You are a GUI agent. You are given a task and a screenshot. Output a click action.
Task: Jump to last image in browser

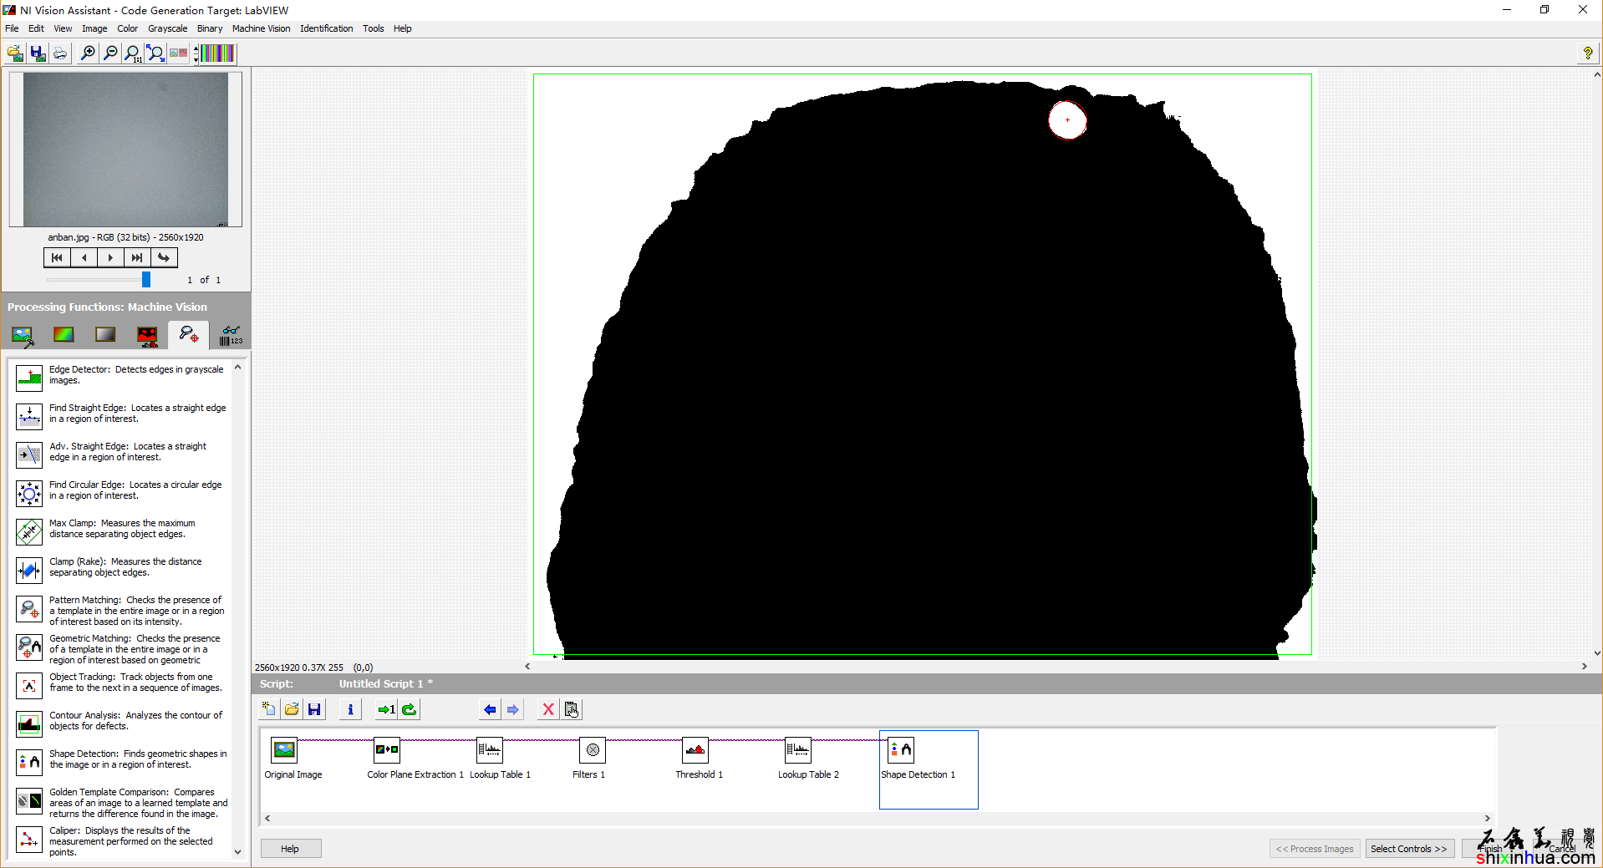[x=137, y=257]
